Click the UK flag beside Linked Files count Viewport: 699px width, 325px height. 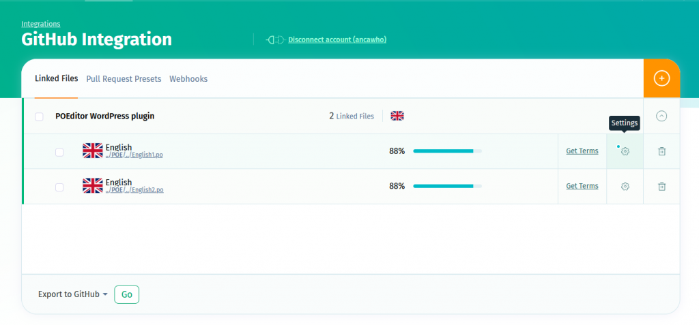[397, 117]
